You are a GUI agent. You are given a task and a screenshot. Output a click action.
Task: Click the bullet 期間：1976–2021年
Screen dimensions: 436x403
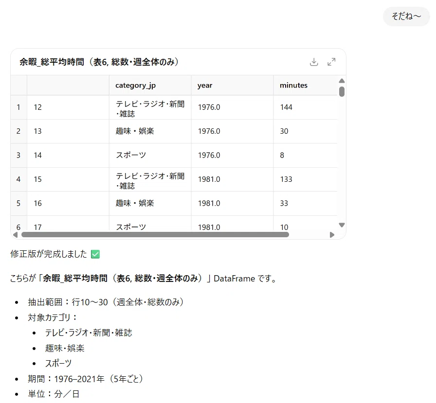click(x=85, y=379)
